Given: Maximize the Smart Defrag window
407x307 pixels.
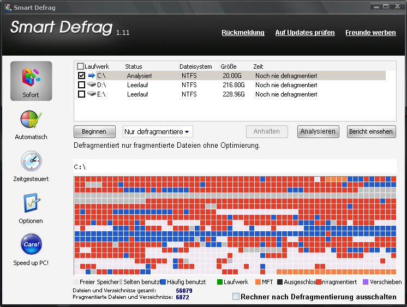Looking at the screenshot, I should (386, 6).
